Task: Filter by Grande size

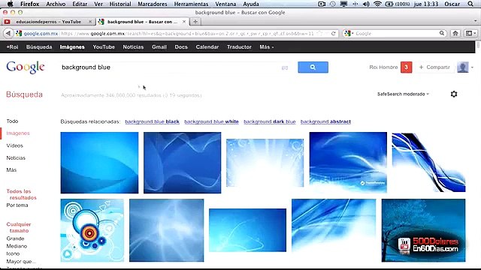Action: [15, 238]
